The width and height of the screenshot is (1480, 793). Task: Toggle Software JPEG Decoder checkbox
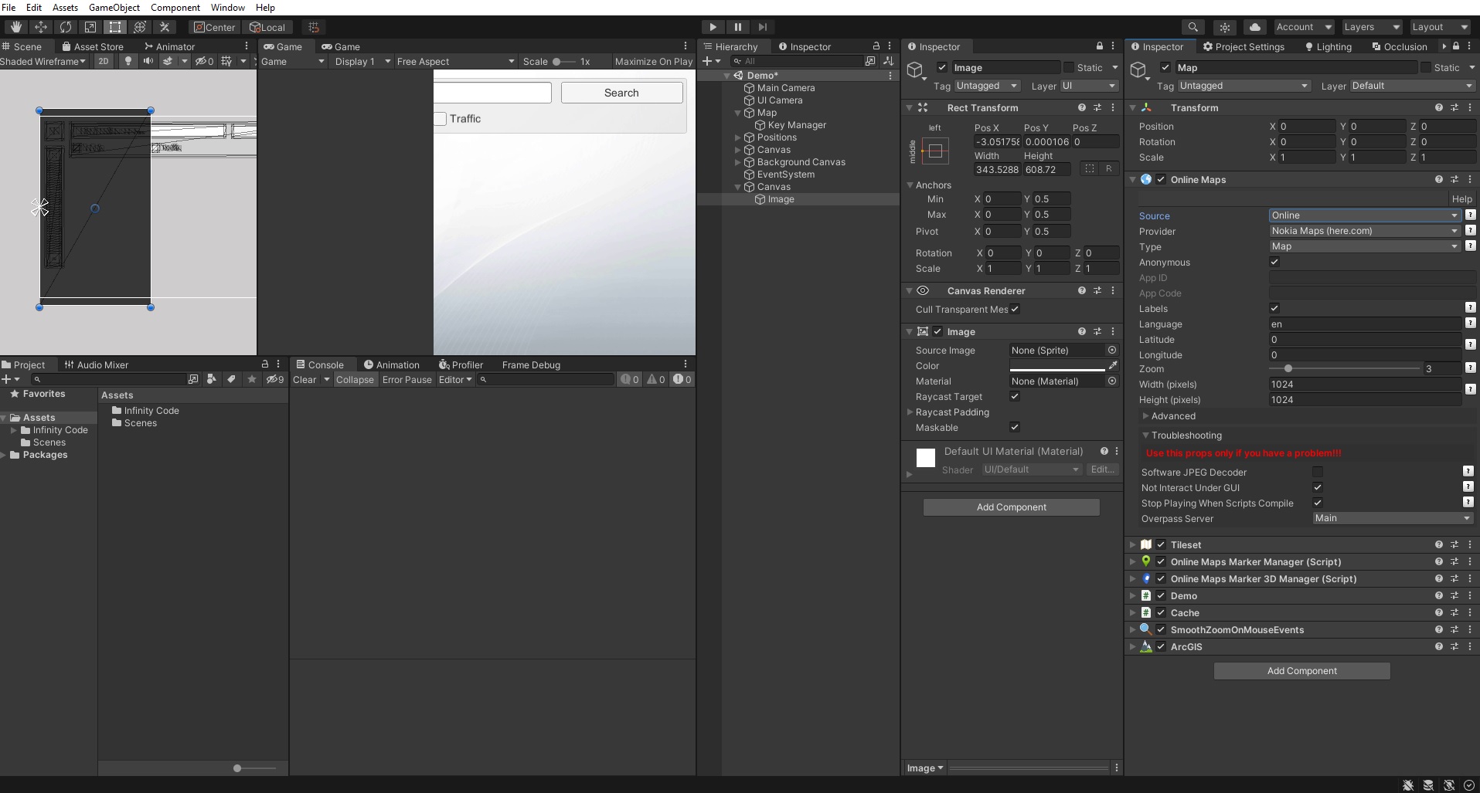pos(1318,472)
